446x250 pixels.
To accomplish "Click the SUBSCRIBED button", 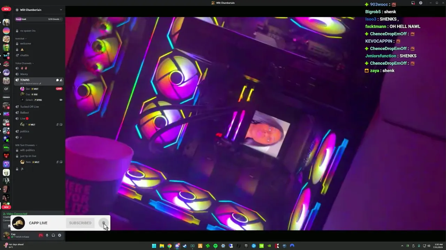I will (80, 223).
